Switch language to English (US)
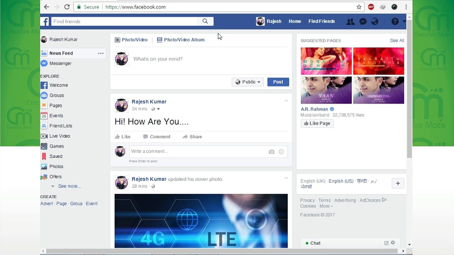The width and height of the screenshot is (454, 255). click(x=341, y=181)
